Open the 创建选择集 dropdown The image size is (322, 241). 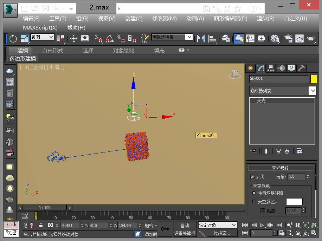pyautogui.click(x=172, y=37)
